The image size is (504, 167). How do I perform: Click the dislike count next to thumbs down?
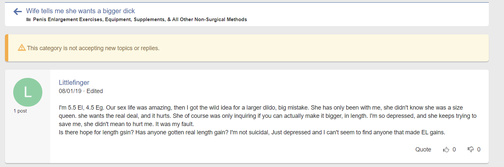tap(479, 150)
